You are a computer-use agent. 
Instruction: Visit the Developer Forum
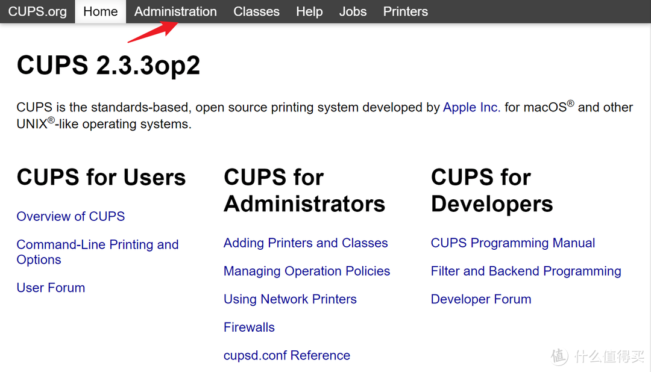pyautogui.click(x=481, y=299)
